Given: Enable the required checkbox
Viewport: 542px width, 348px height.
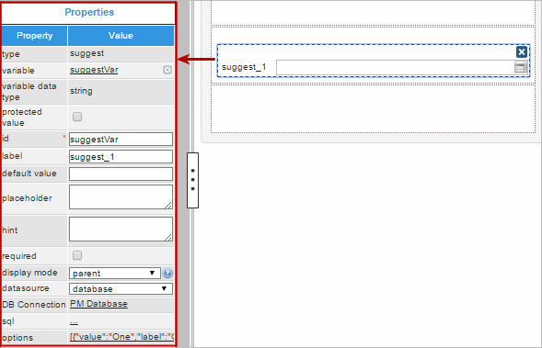Looking at the screenshot, I should 77,255.
